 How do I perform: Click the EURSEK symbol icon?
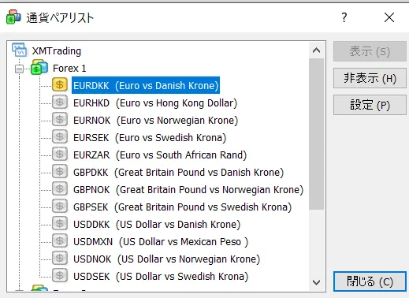click(x=60, y=136)
